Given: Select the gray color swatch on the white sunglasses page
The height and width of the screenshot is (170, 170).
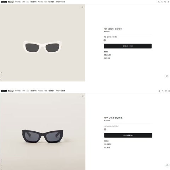Looking at the screenshot, I should (104, 40).
